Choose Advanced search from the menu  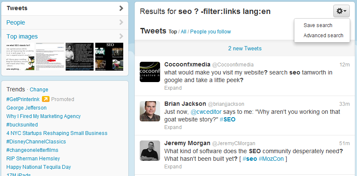pyautogui.click(x=323, y=36)
